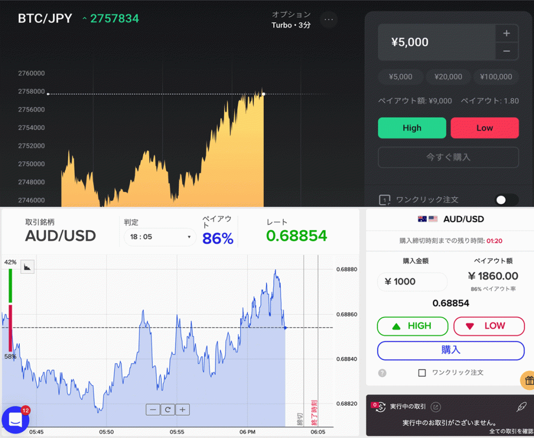Open the chat support bubble with 12 notifications
The width and height of the screenshot is (534, 438).
(x=15, y=420)
